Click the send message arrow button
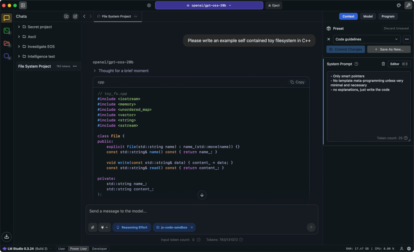Screen dimensions: 414x252 point(311,227)
